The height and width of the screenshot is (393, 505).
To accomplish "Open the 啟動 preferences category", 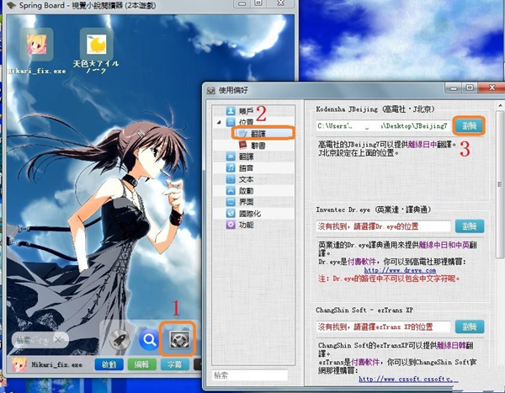I will pos(246,191).
